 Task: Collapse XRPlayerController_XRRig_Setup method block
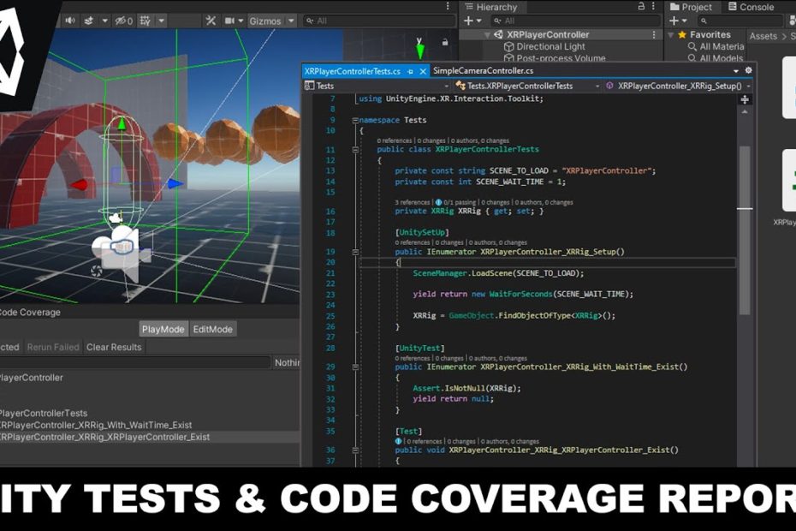point(355,252)
